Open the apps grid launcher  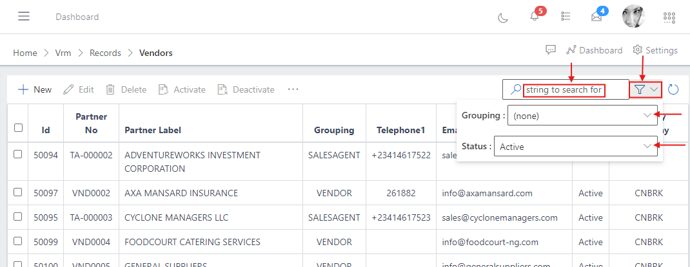coord(669,17)
